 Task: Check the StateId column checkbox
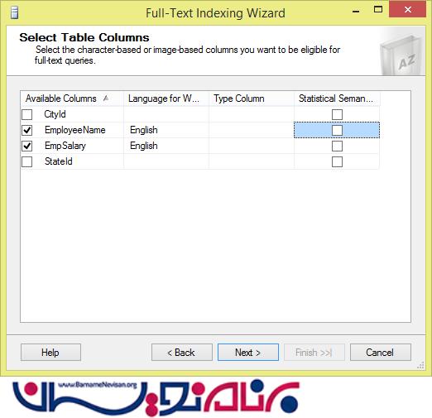click(27, 161)
